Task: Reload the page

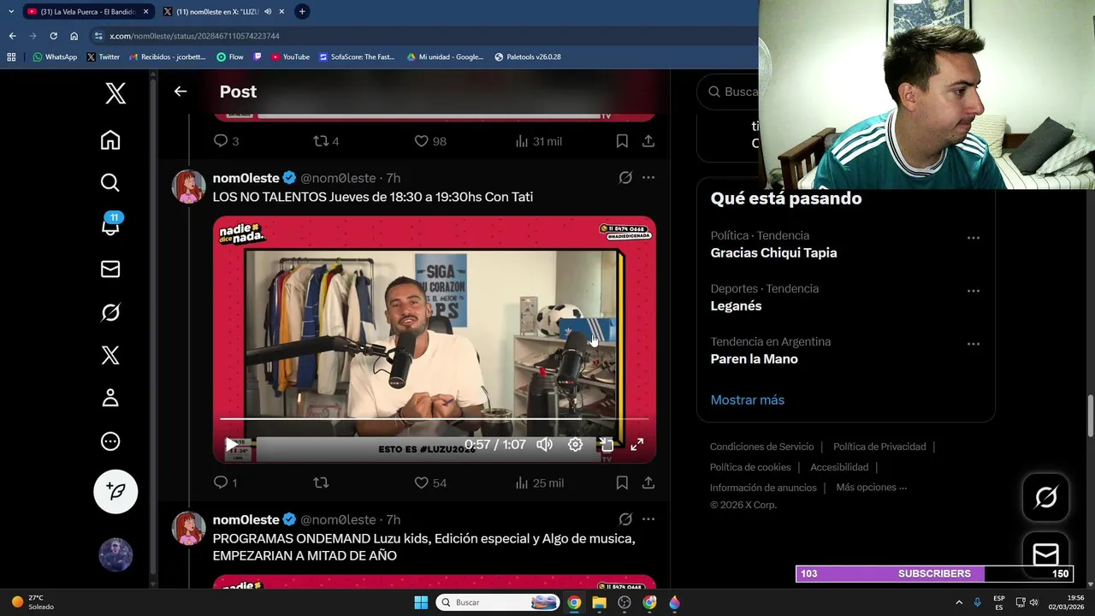Action: pyautogui.click(x=53, y=36)
